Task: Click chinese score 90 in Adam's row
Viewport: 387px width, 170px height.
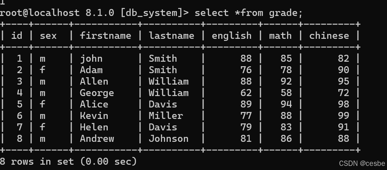Action: [x=343, y=70]
